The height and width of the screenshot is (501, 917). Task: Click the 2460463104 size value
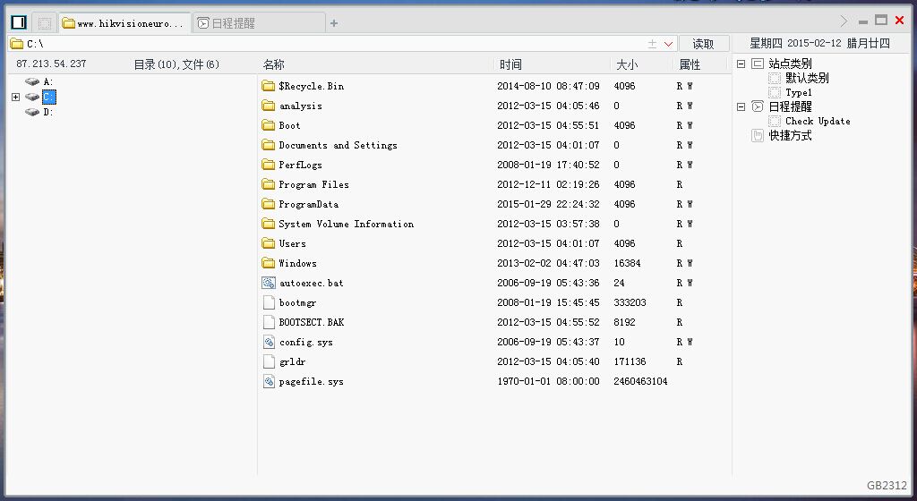click(x=640, y=381)
